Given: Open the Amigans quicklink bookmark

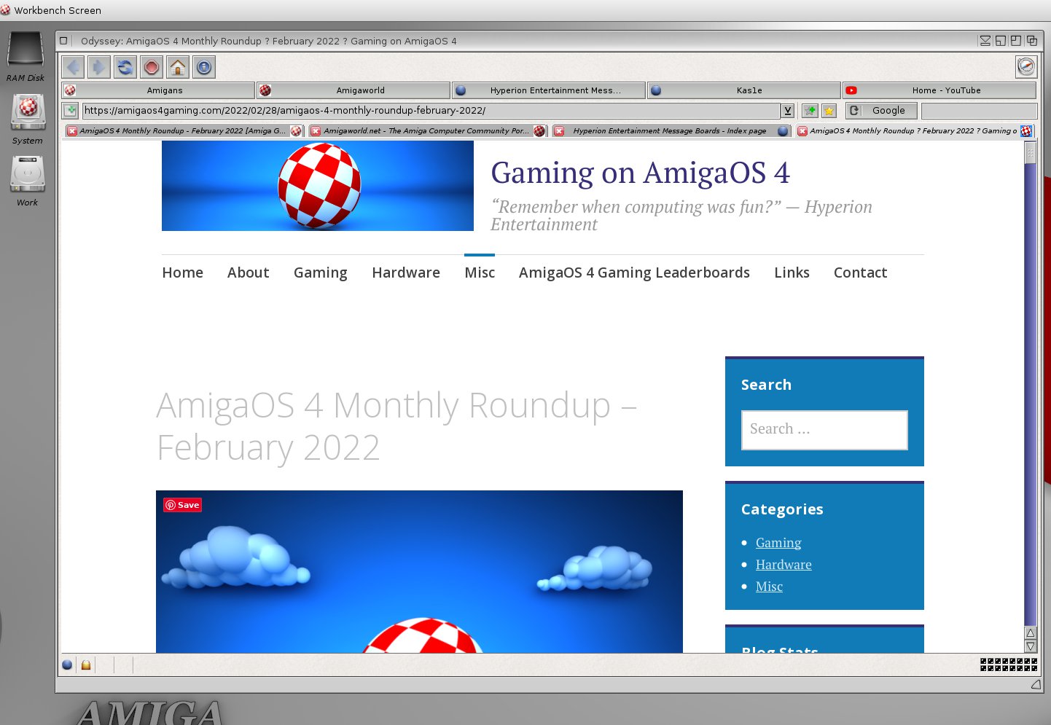Looking at the screenshot, I should [158, 90].
